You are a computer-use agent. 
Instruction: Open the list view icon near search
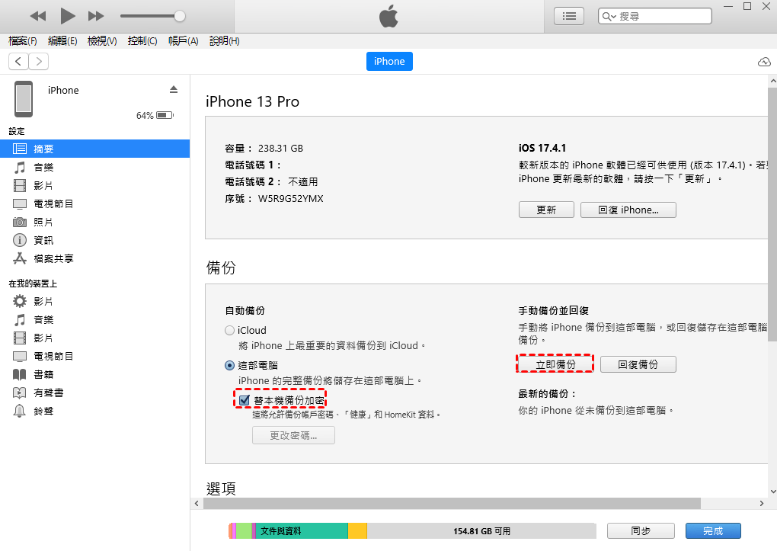point(568,15)
